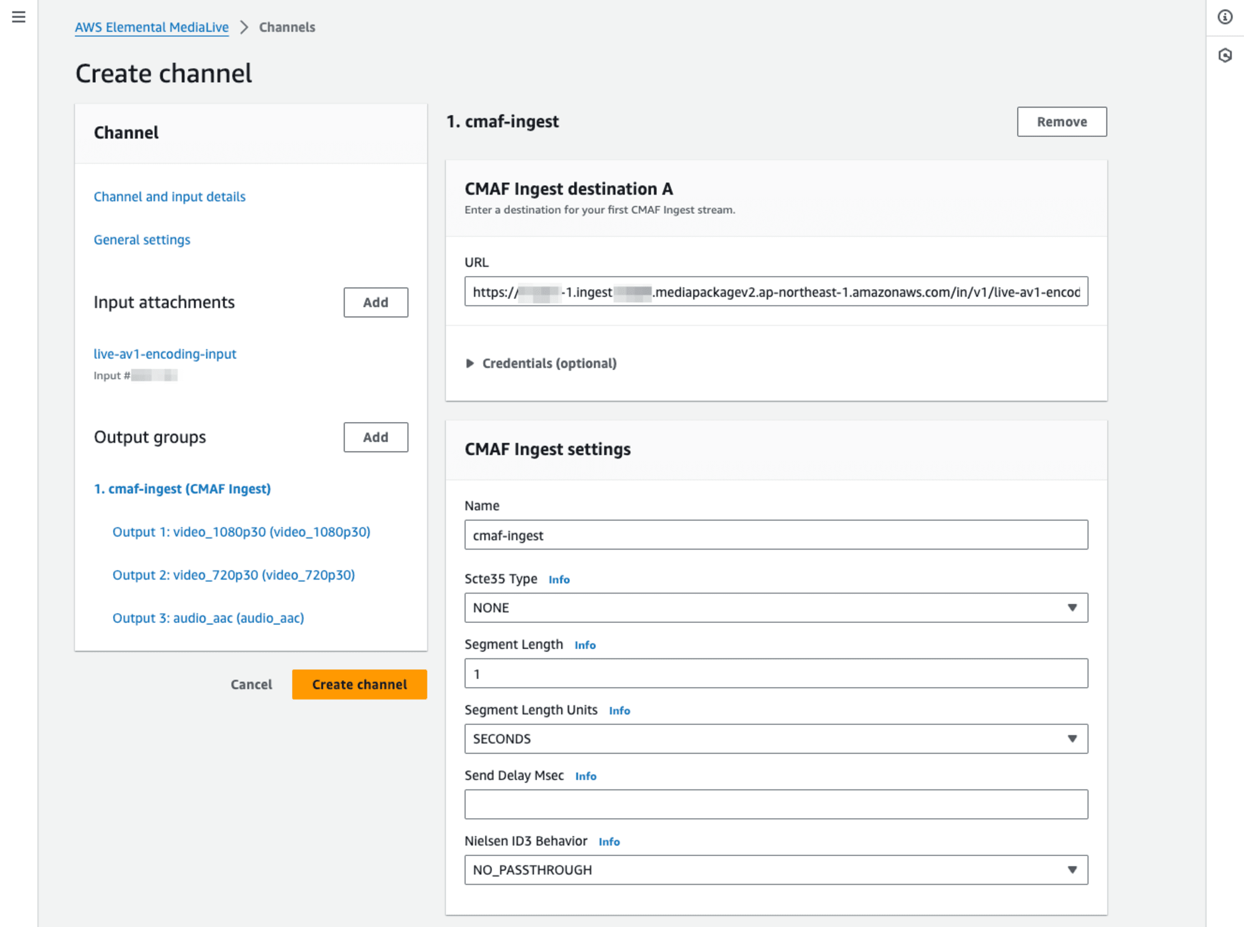Open Nielsen ID3 Behavior NO_PASSTHROUGH dropdown

[x=776, y=870]
